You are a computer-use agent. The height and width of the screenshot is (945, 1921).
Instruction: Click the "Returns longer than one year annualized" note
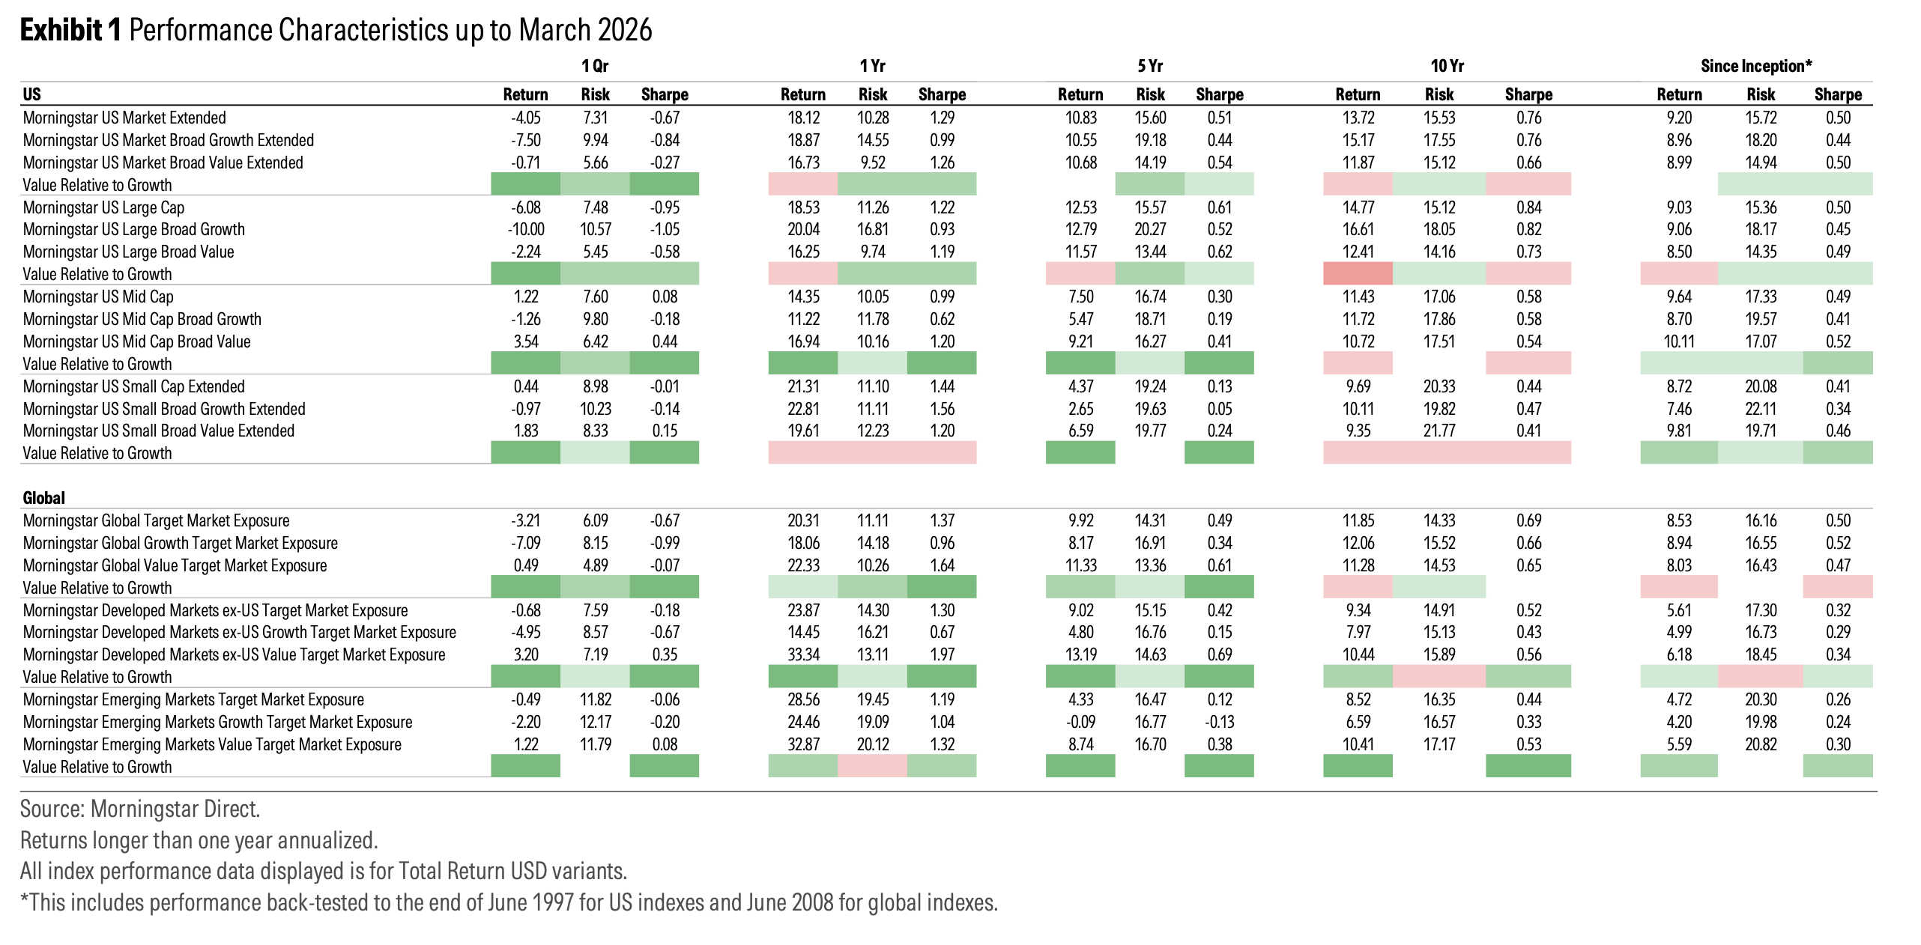pyautogui.click(x=199, y=840)
